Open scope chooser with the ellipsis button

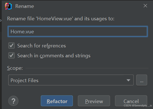coord(142,80)
